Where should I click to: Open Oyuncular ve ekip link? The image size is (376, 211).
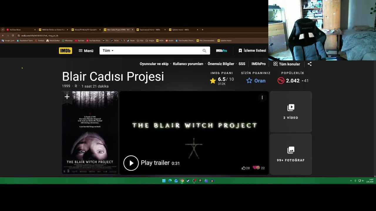coord(154,64)
